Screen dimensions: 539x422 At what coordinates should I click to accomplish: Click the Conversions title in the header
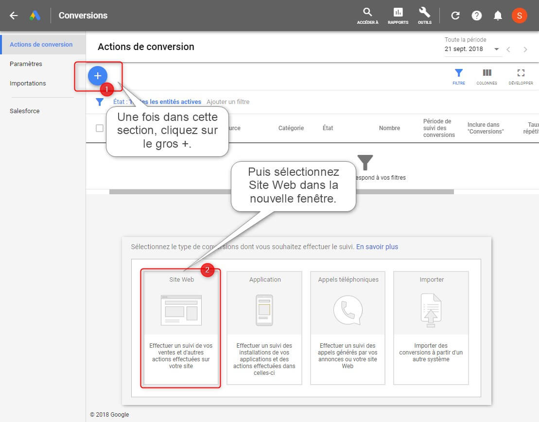click(83, 16)
